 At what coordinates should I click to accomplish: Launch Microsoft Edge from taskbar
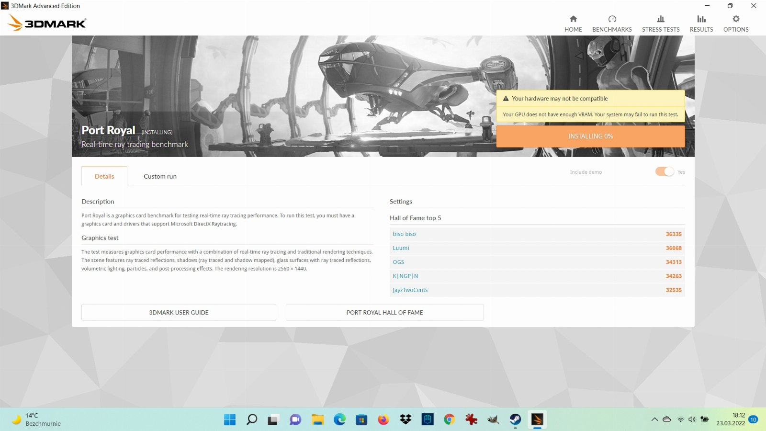pos(339,420)
